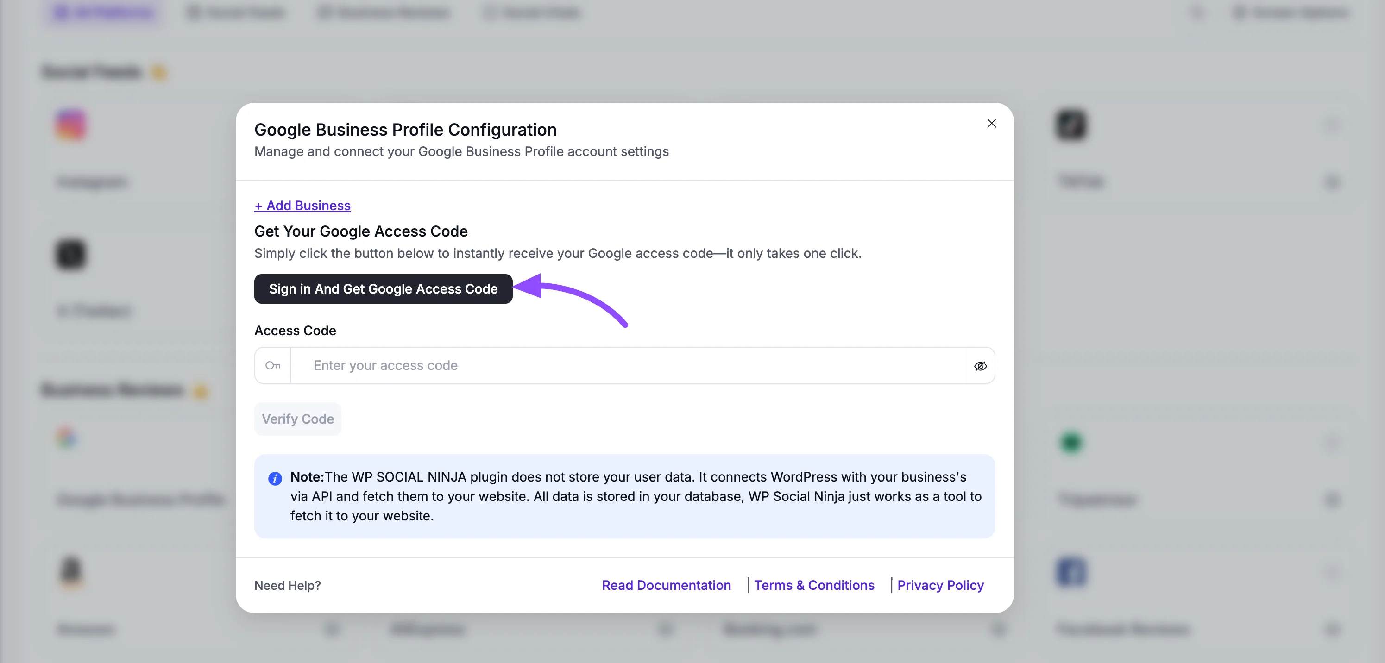
Task: Close the Google Business Profile Configuration dialog
Action: (x=991, y=123)
